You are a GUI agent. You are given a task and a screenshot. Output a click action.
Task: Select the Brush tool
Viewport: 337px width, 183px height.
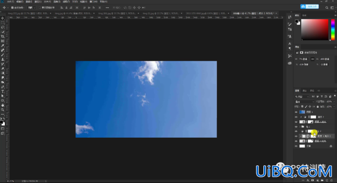(2, 55)
